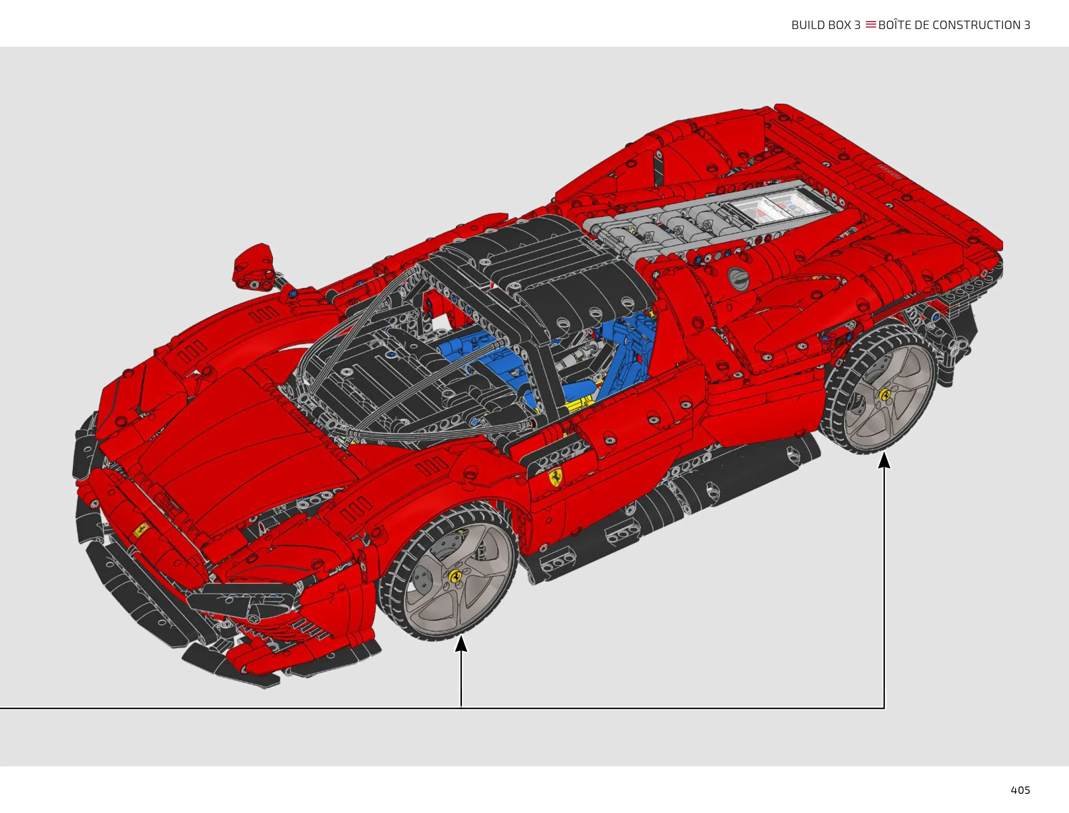Click the red three-line separator icon in header

[871, 25]
